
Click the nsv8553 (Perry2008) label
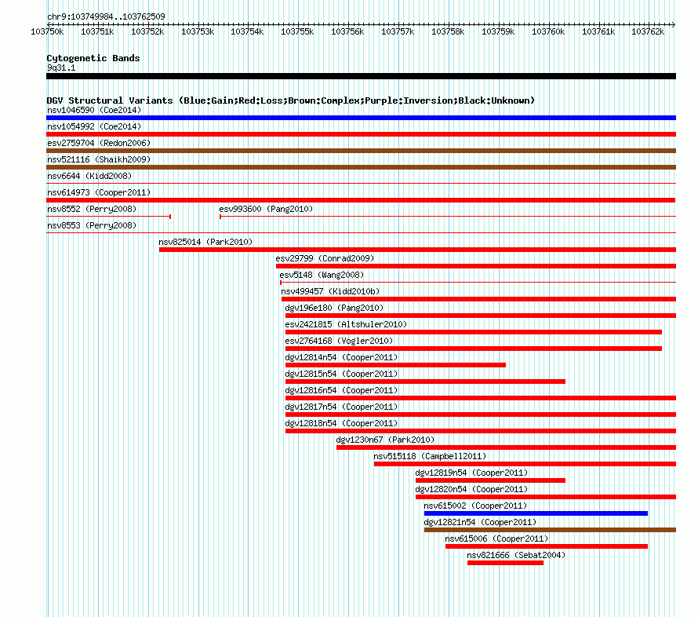pos(92,225)
